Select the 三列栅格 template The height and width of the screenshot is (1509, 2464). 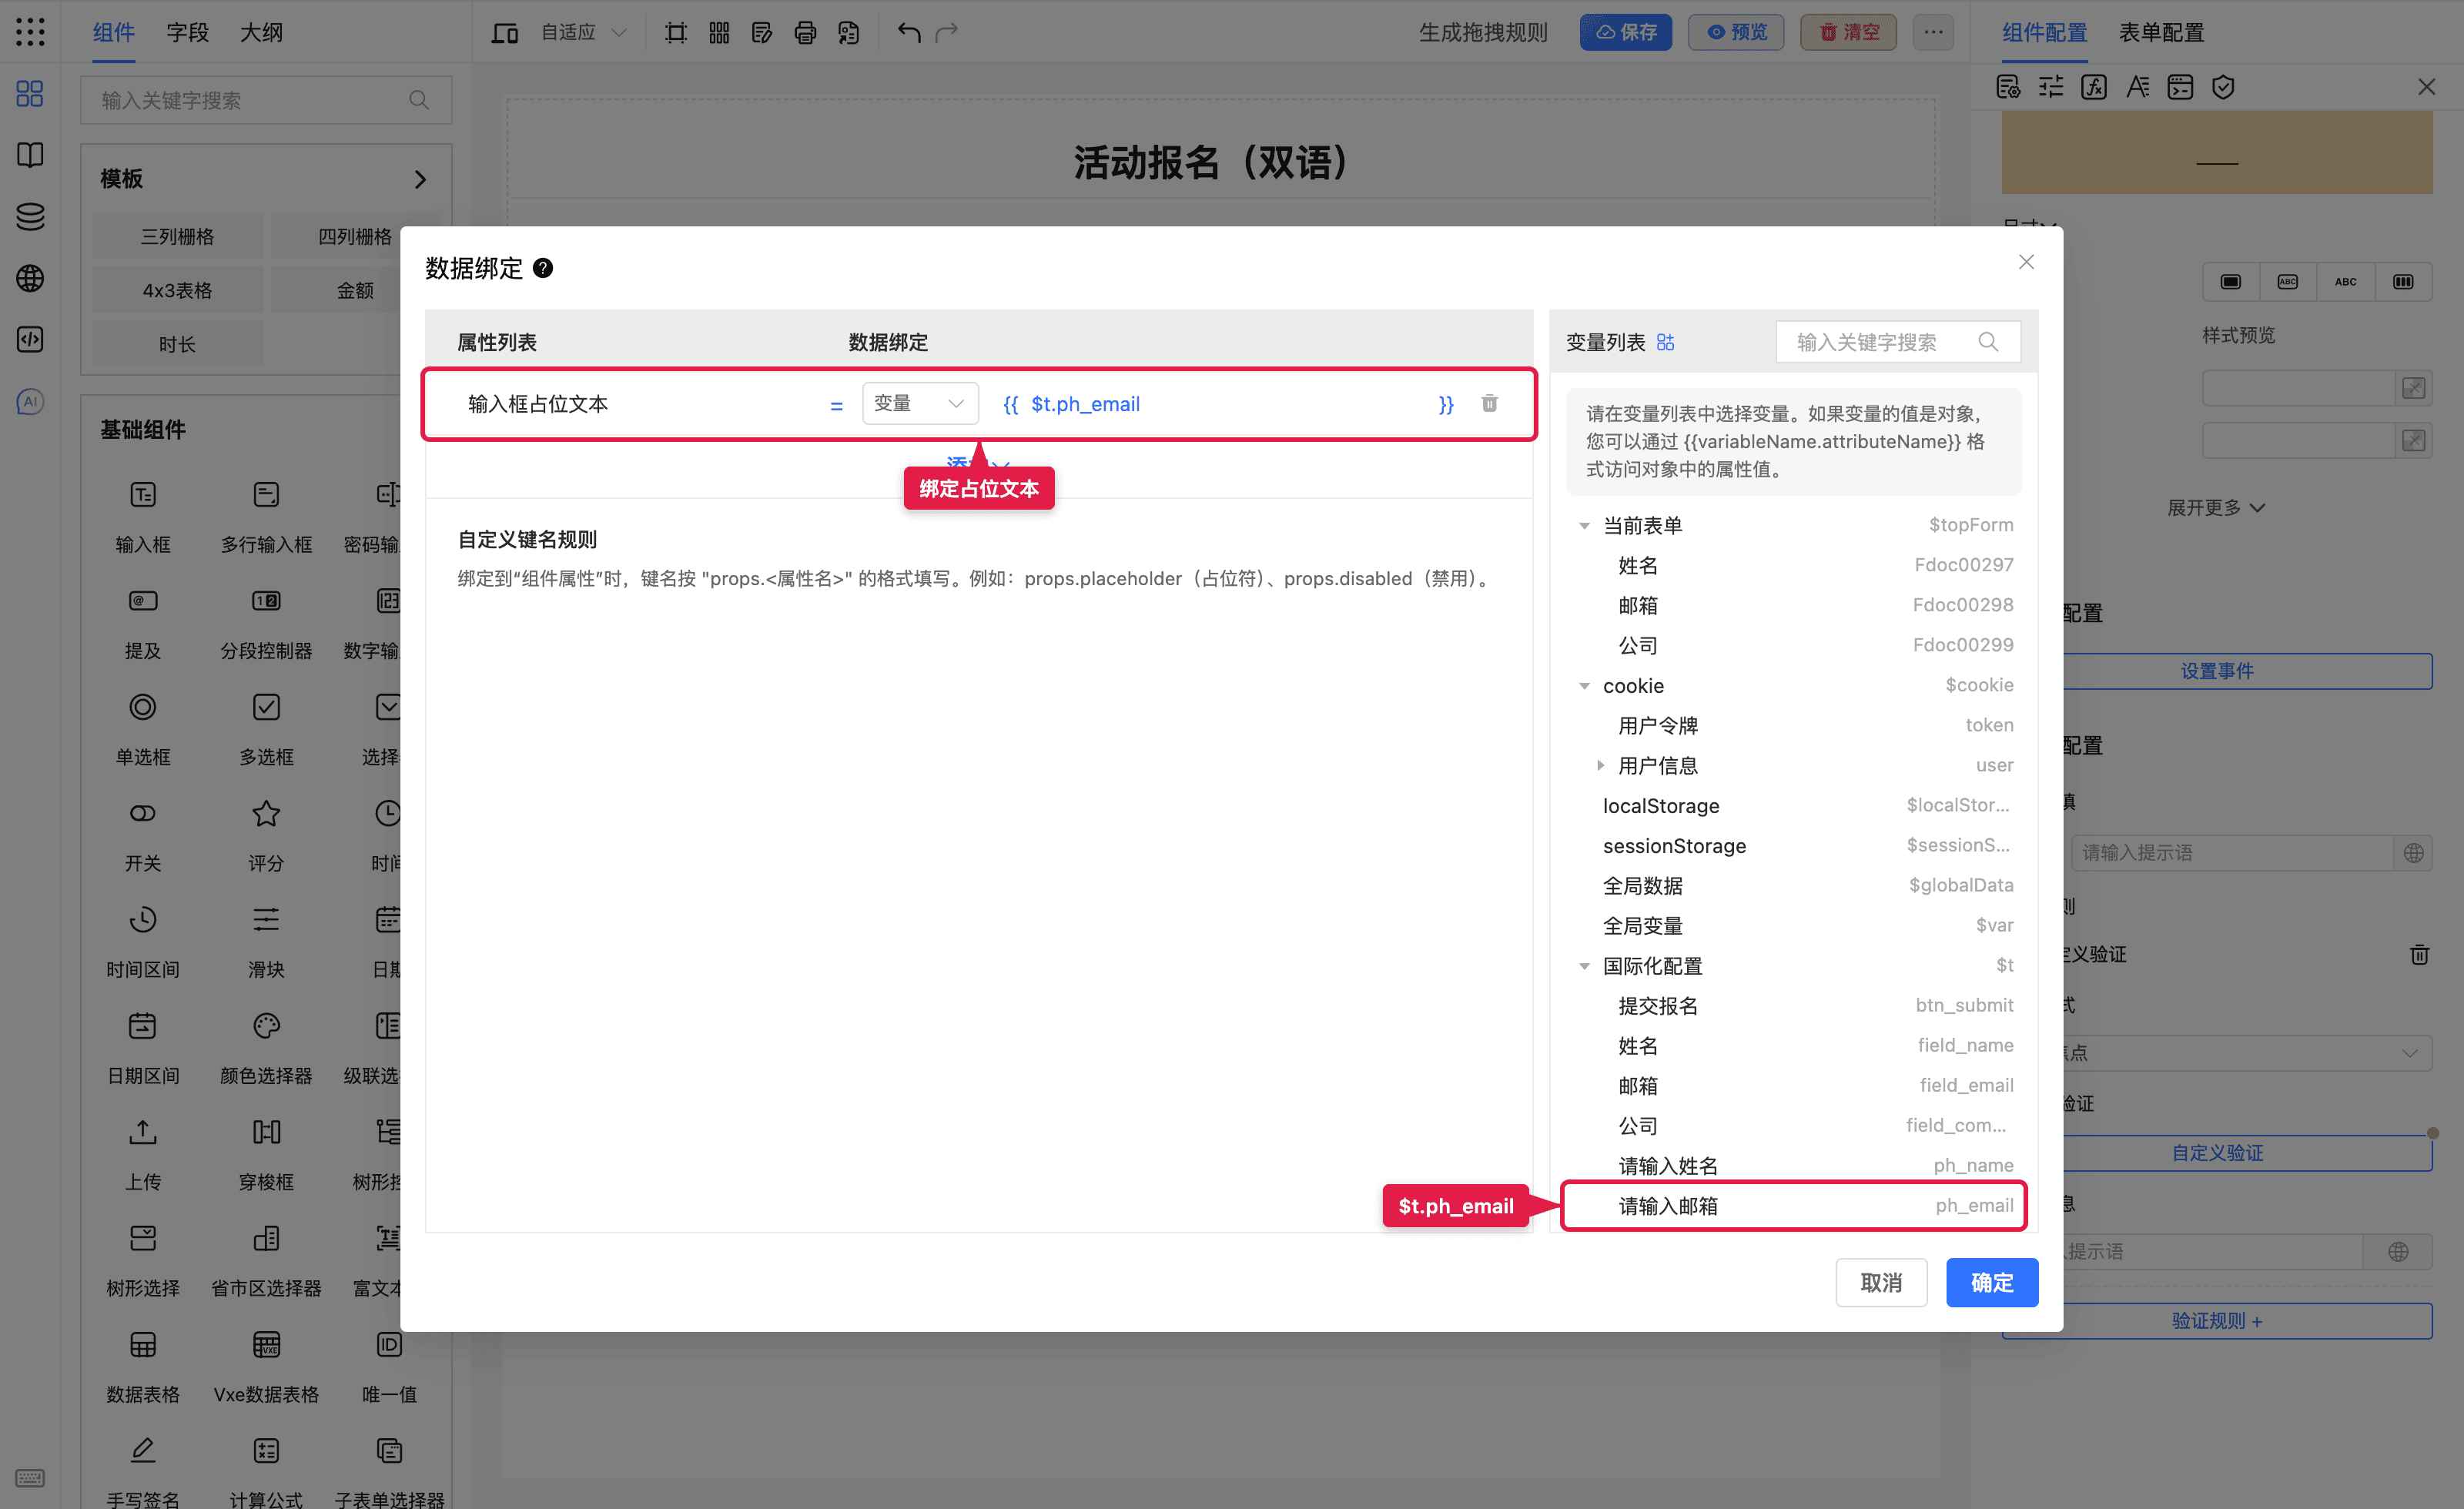point(178,236)
